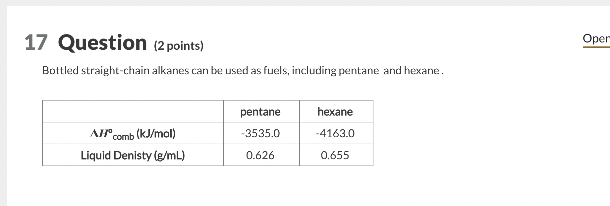
Task: Click the empty top-left table cell
Action: point(133,111)
